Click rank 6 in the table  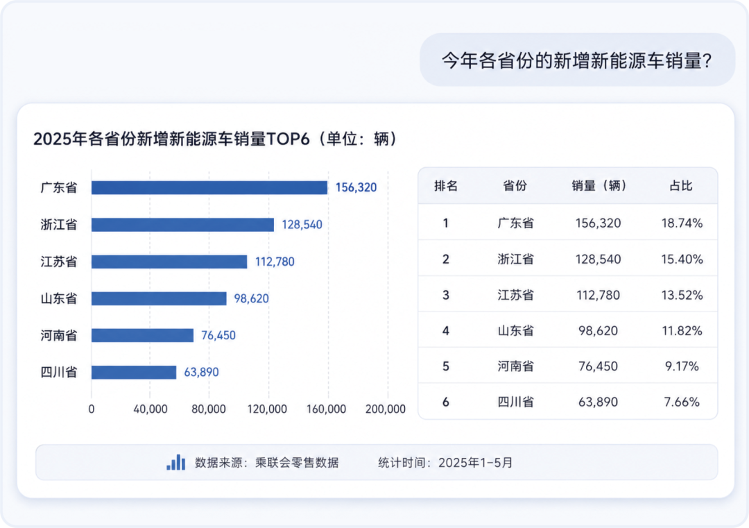pyautogui.click(x=446, y=402)
